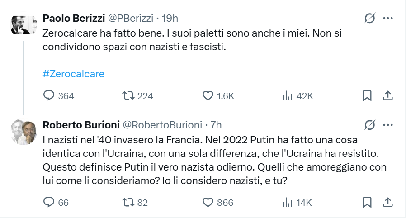This screenshot has width=406, height=218.
Task: Retweet Roberto Burioni's reply
Action: pos(129,203)
